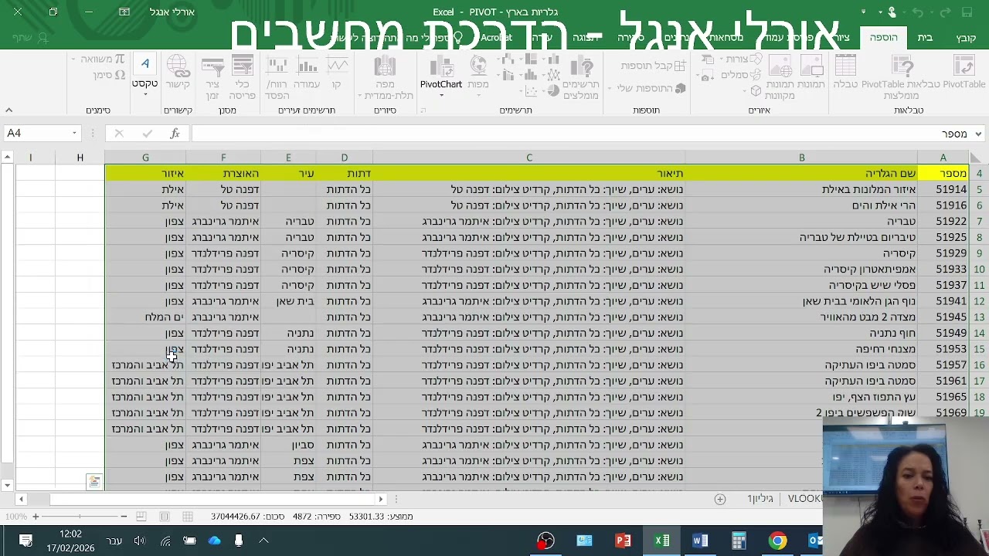Open PowerPoint from the taskbar

point(624,541)
